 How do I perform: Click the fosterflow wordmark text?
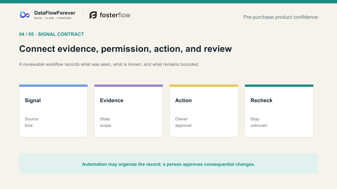pos(115,15)
